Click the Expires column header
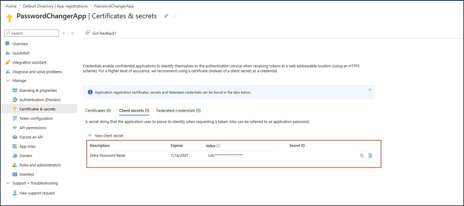This screenshot has width=464, height=206. click(x=177, y=146)
